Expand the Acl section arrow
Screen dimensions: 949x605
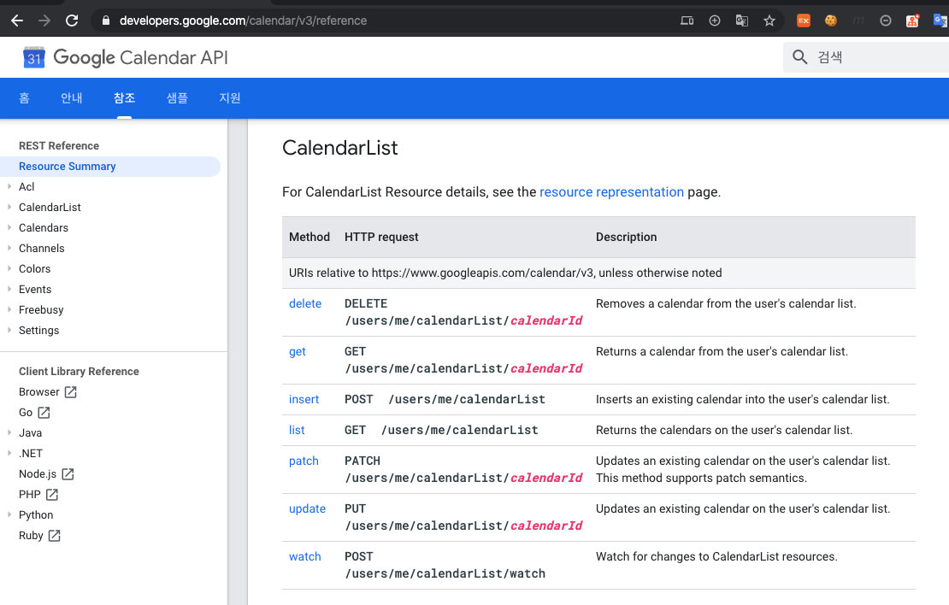click(9, 186)
